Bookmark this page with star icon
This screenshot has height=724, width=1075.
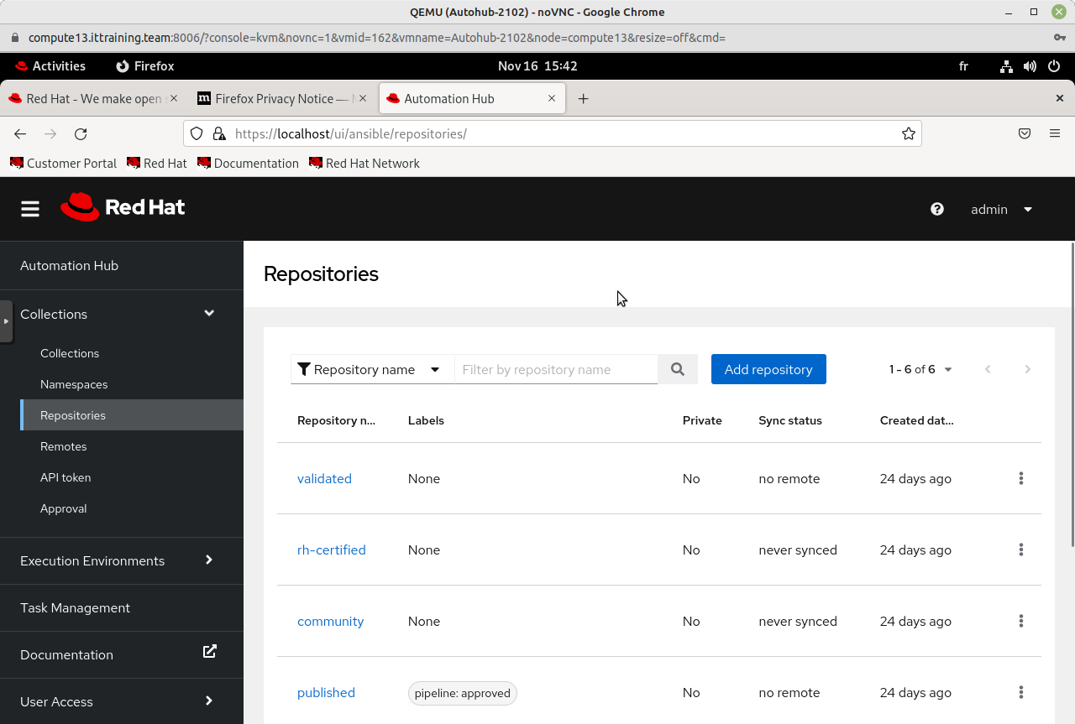(909, 133)
